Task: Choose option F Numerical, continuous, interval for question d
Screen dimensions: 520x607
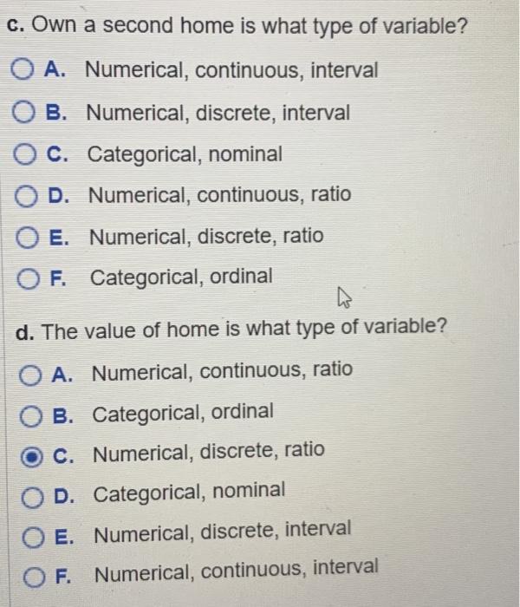Action: click(34, 578)
